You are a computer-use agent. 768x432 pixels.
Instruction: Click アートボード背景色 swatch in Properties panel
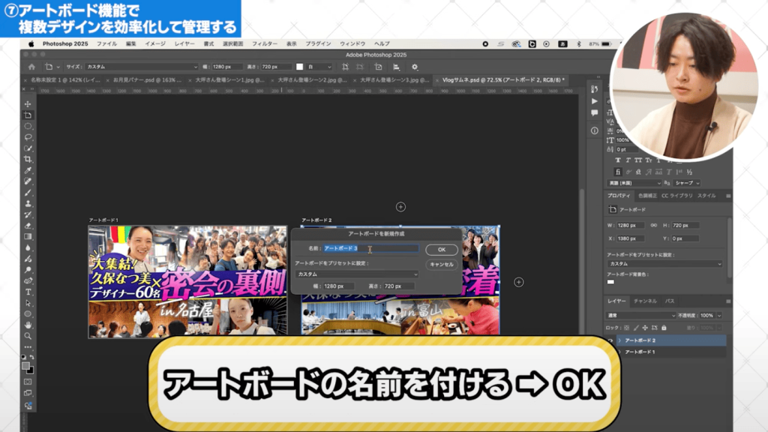point(610,282)
